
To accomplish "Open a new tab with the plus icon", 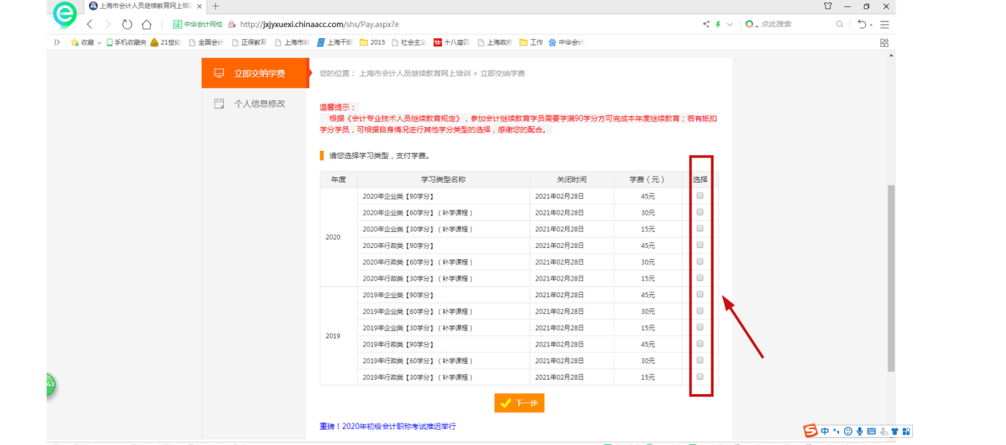I will tap(215, 6).
